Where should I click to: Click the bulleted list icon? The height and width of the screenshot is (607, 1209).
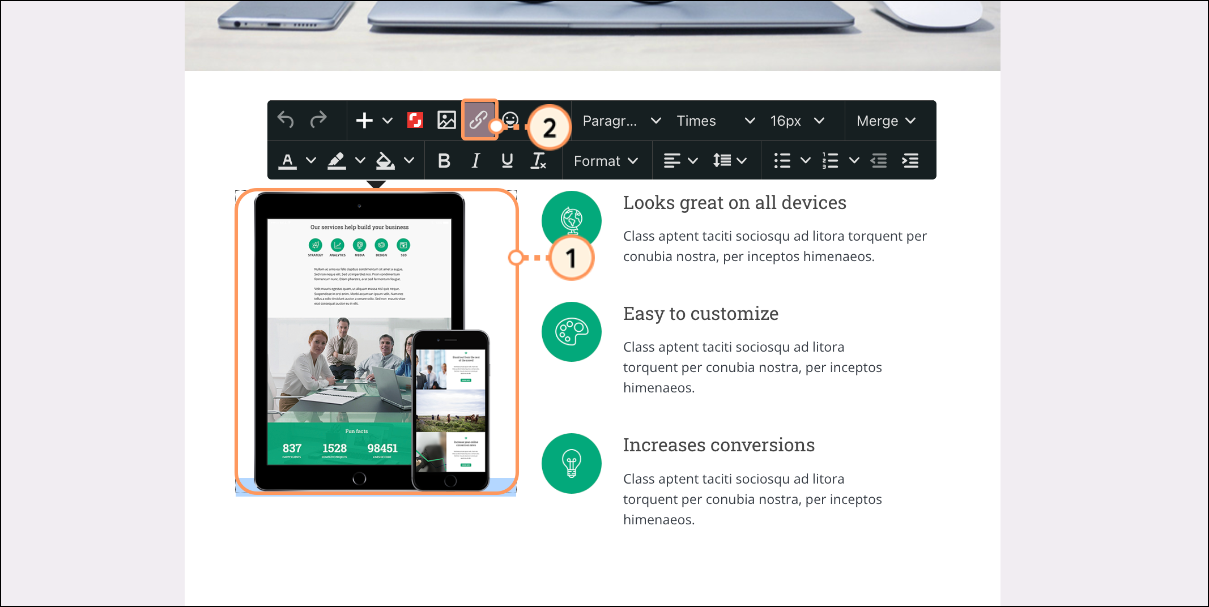tap(782, 161)
